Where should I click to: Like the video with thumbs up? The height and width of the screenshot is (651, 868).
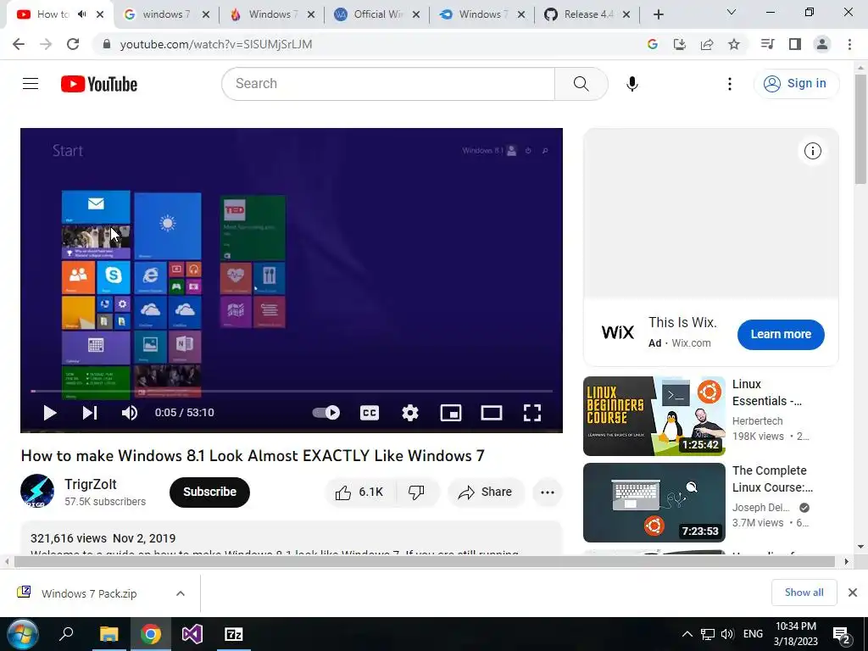pyautogui.click(x=359, y=492)
